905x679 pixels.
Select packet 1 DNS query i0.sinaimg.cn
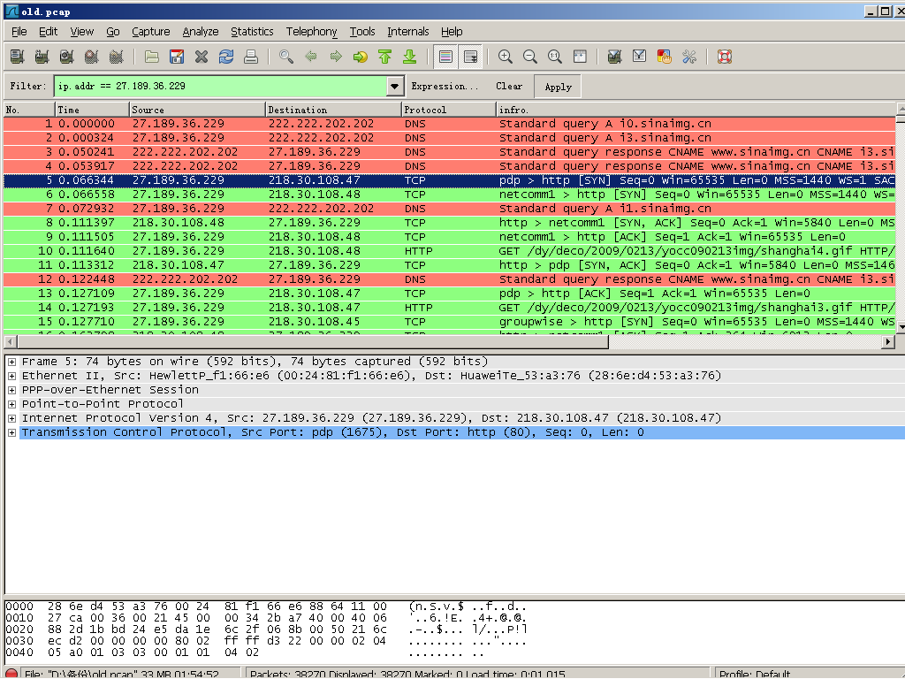pyautogui.click(x=450, y=124)
